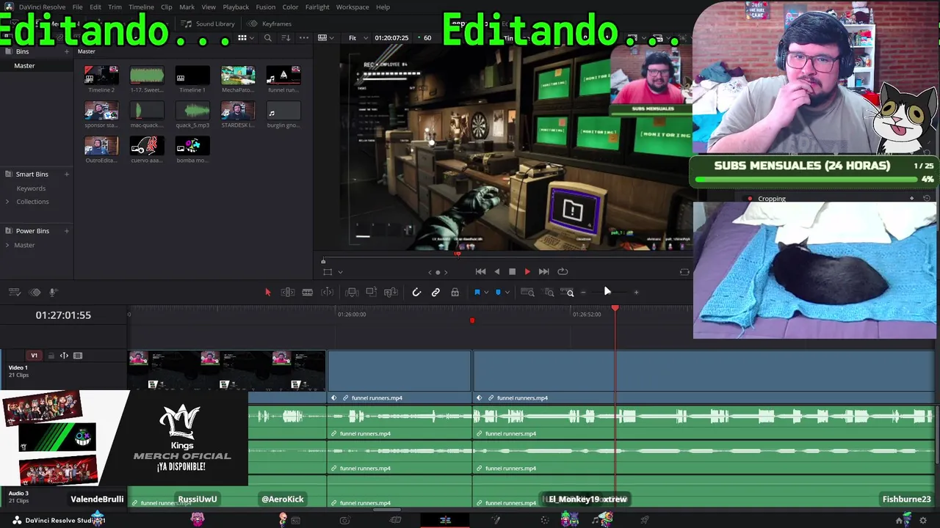This screenshot has width=940, height=528.
Task: Open the Trim menu
Action: (115, 7)
